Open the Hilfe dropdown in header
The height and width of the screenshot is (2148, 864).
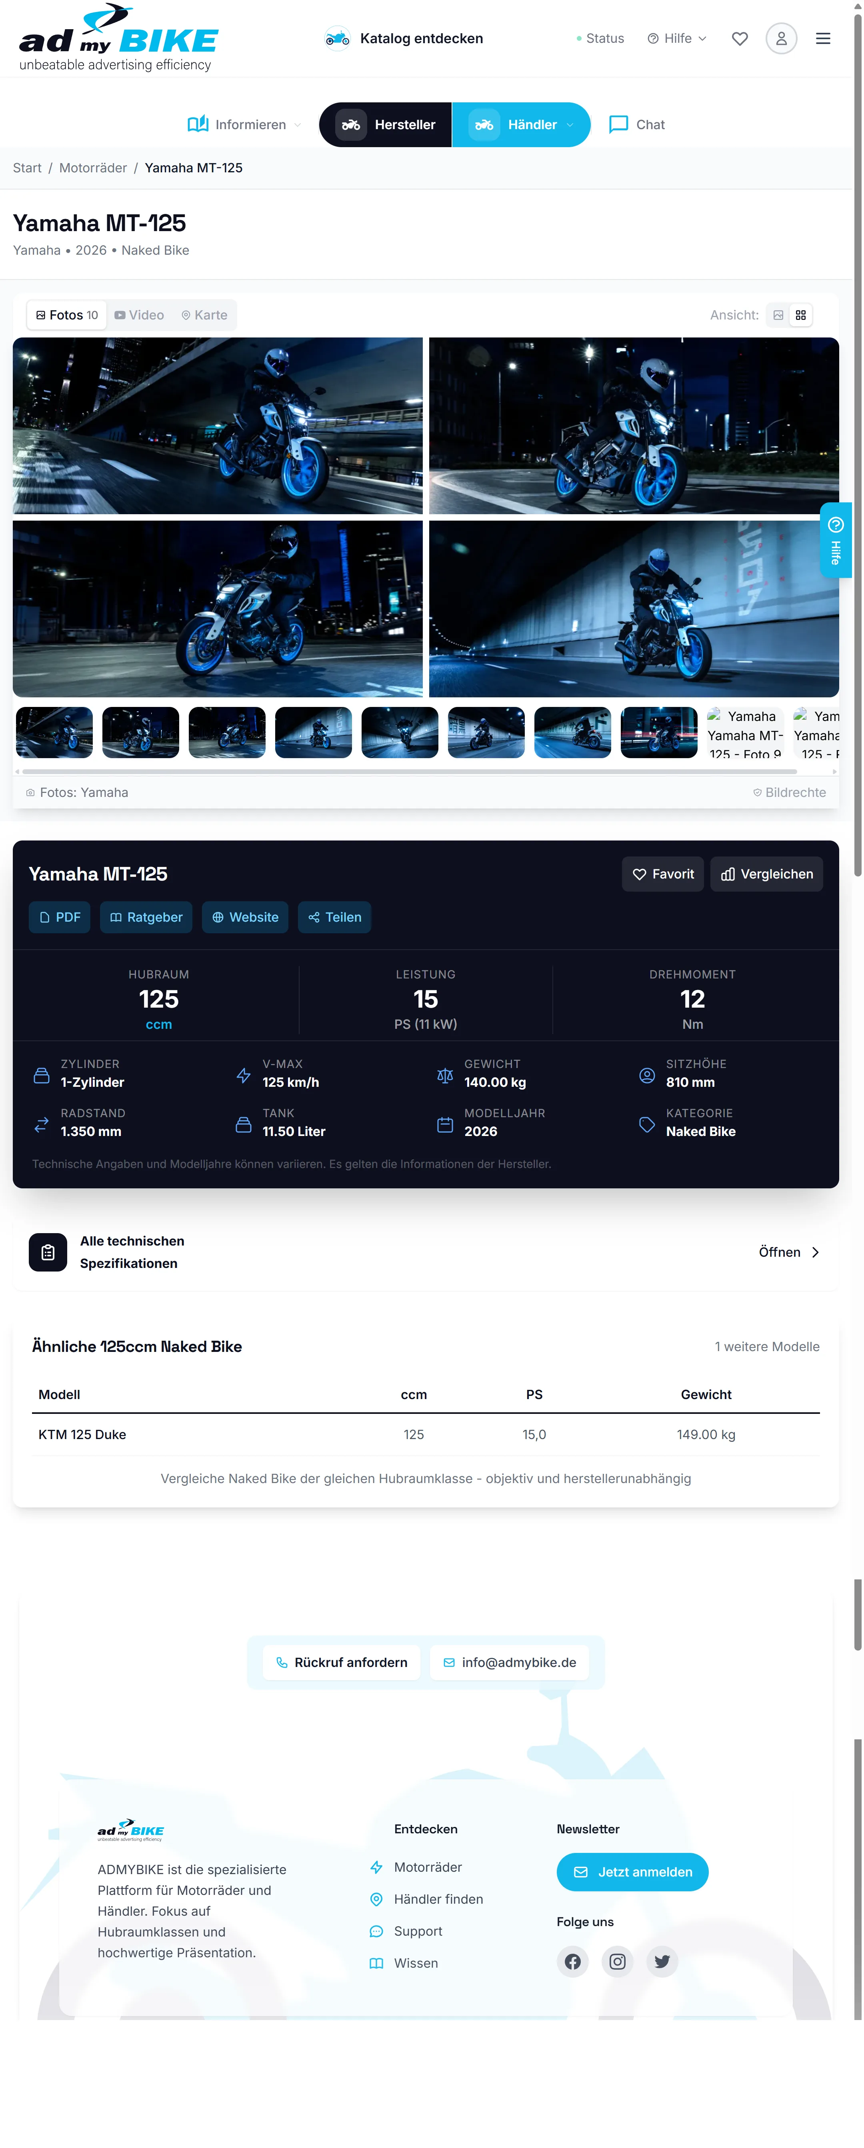[x=676, y=38]
